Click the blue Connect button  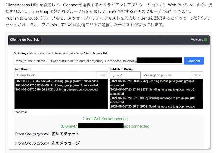pyautogui.click(x=194, y=61)
